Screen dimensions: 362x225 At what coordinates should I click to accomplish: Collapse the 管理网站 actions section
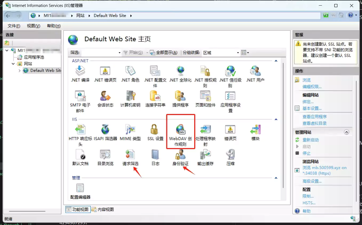pyautogui.click(x=347, y=132)
